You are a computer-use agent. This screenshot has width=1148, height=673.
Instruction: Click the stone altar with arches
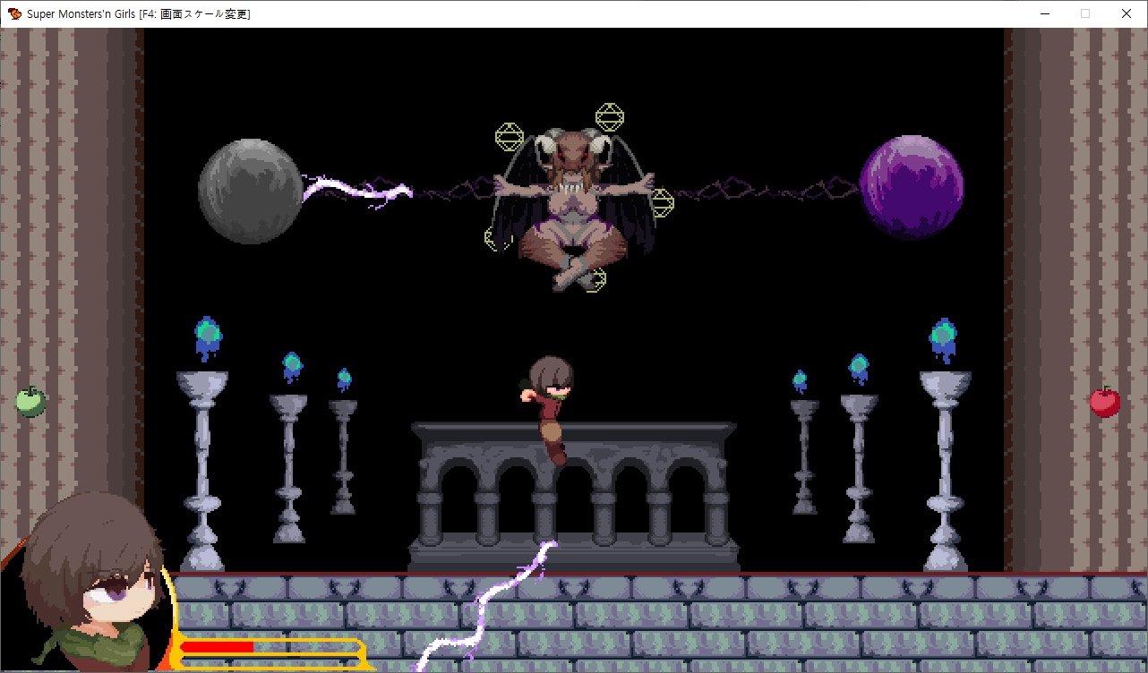[574, 497]
